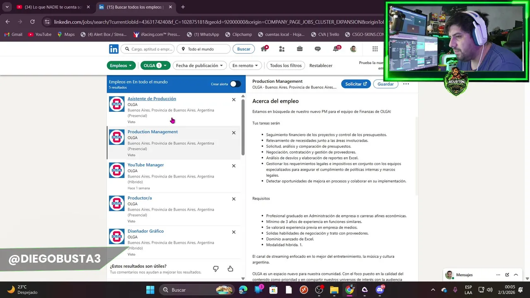Open the Gmail bookmark
Image resolution: width=530 pixels, height=298 pixels.
pos(13,34)
